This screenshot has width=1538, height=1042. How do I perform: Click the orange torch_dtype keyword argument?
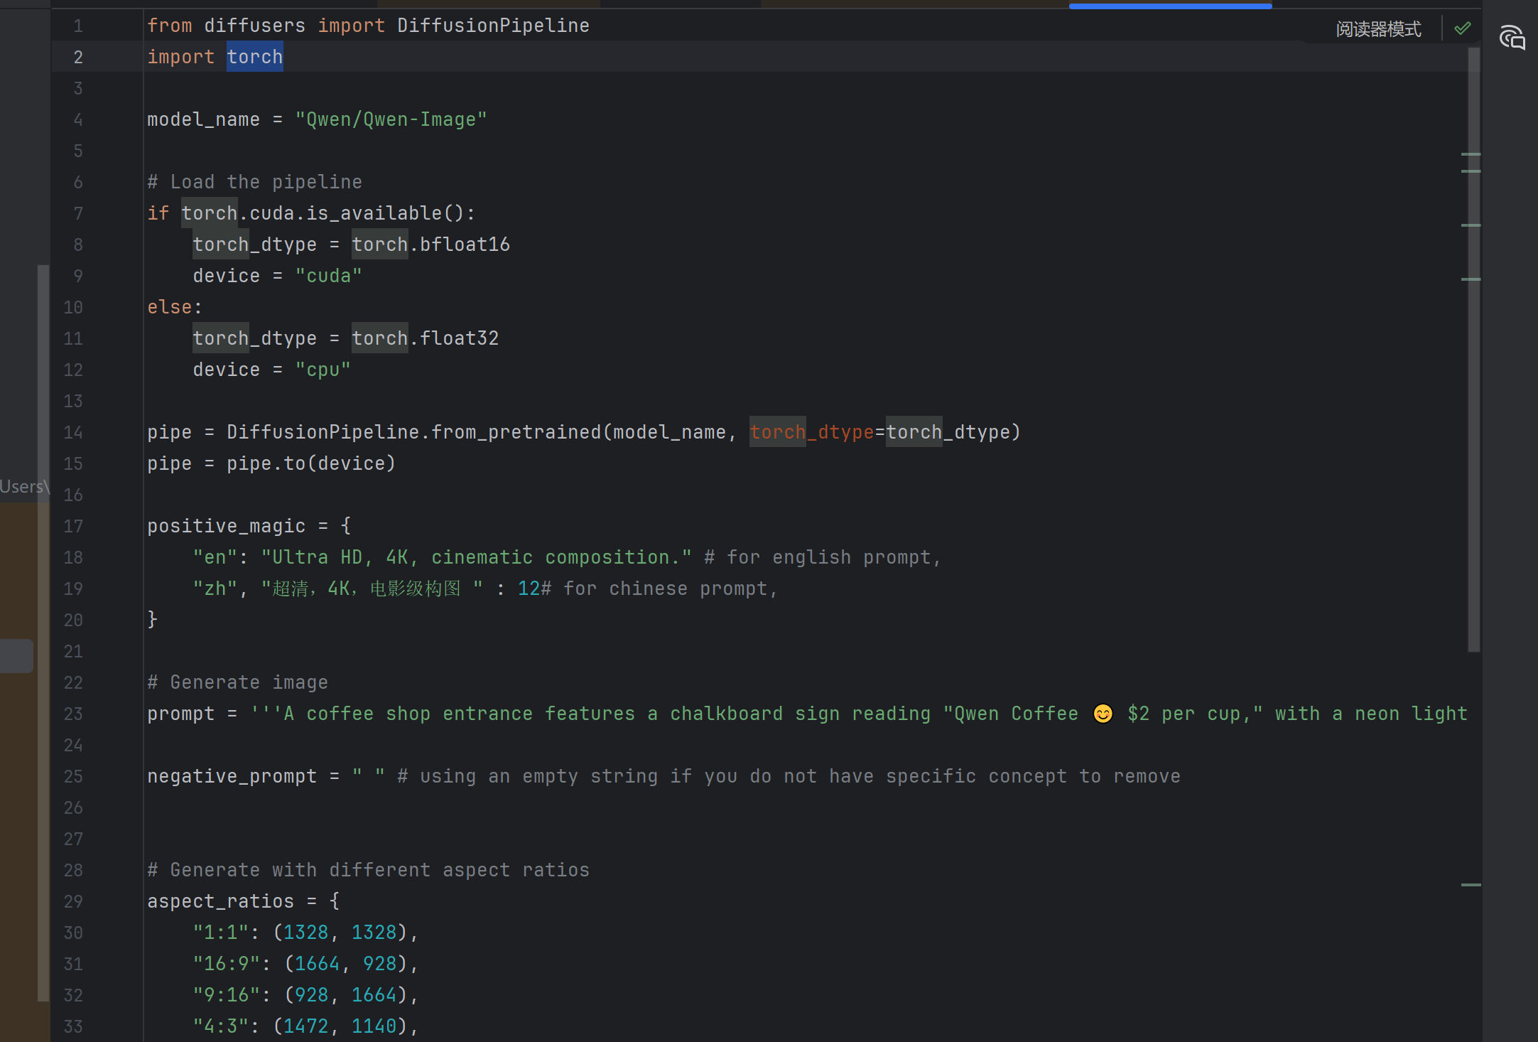tap(811, 432)
